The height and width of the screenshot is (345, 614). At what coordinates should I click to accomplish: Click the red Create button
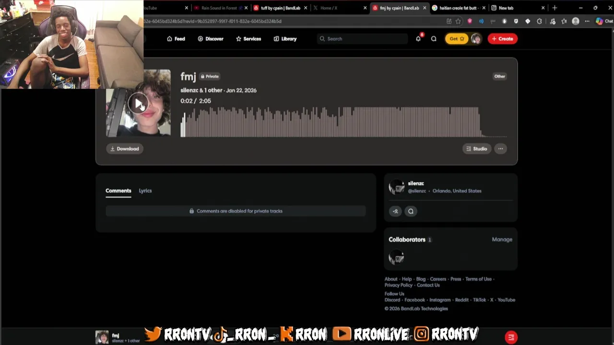tap(502, 39)
